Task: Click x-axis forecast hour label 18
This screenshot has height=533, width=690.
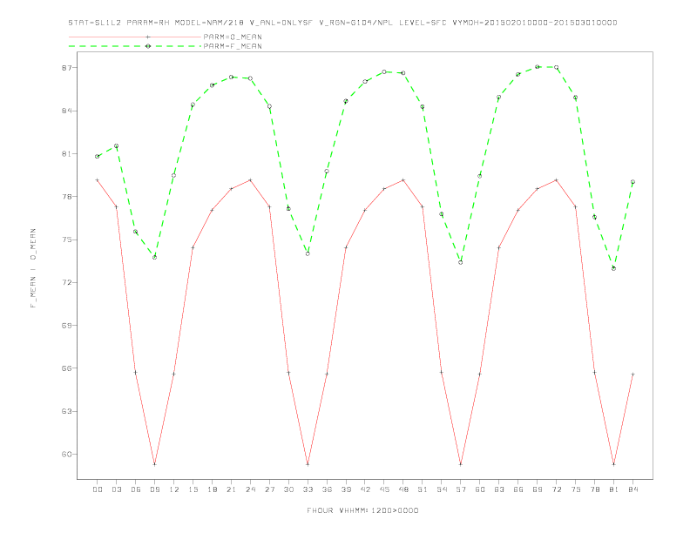Action: pos(212,489)
